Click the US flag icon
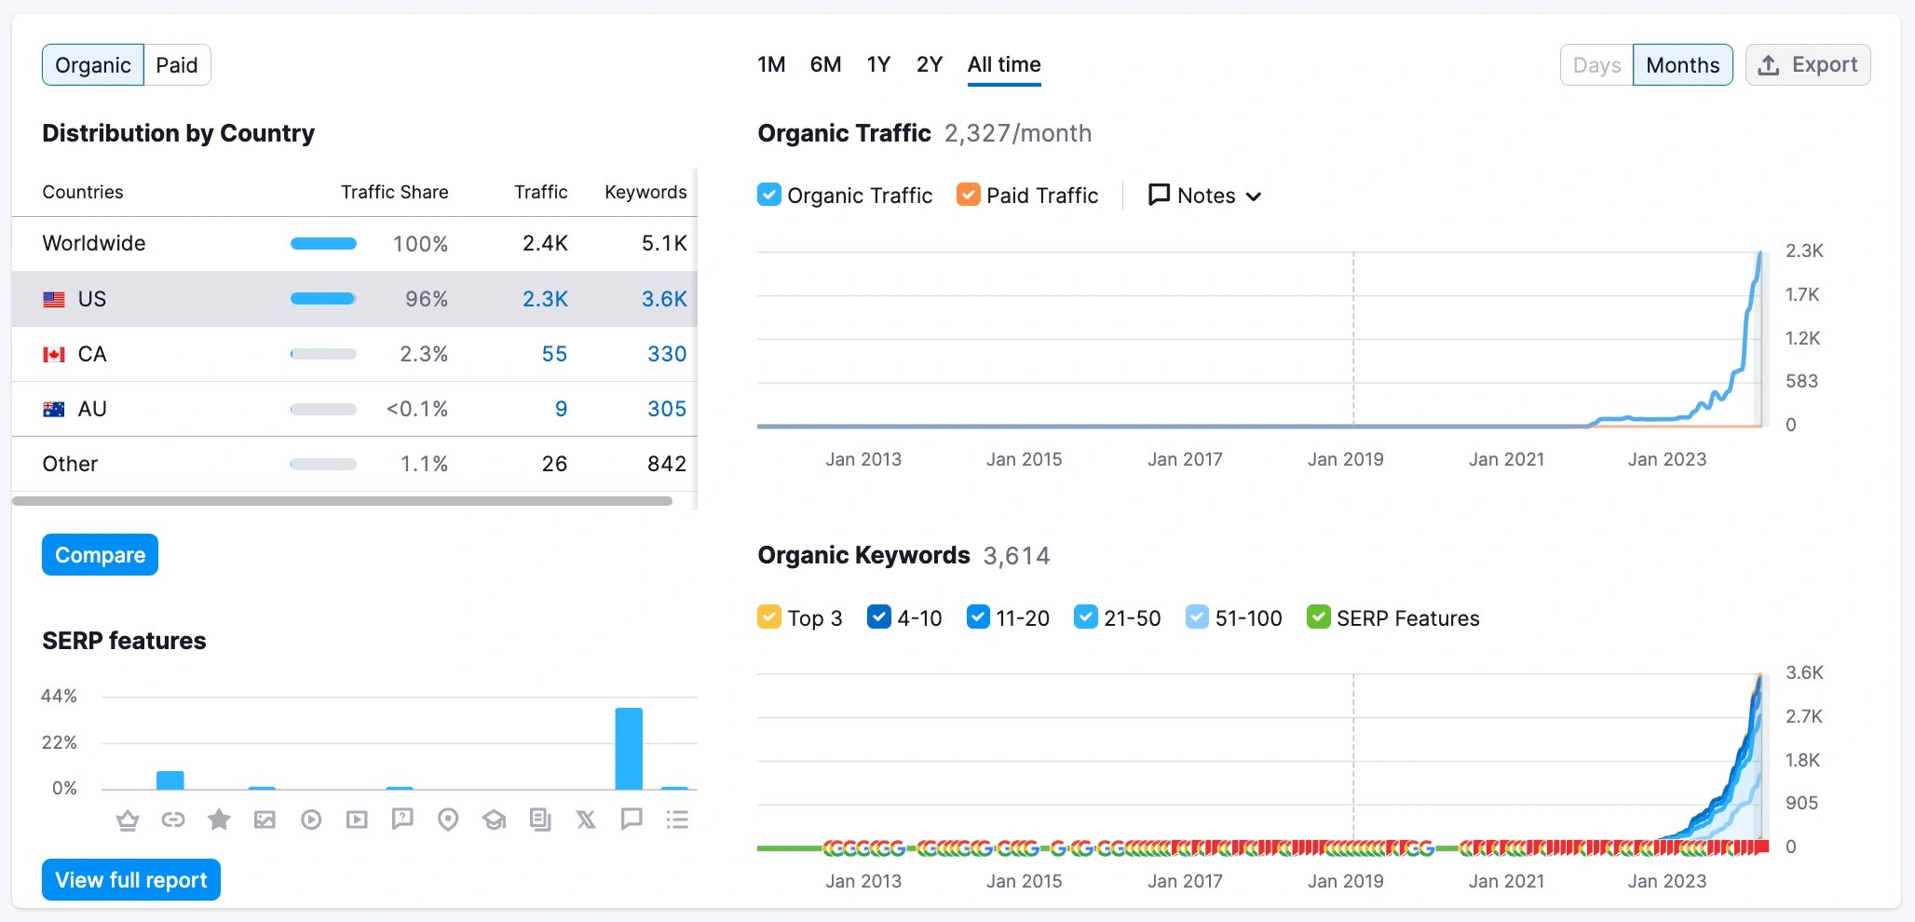Viewport: 1915px width, 922px height. pos(54,299)
